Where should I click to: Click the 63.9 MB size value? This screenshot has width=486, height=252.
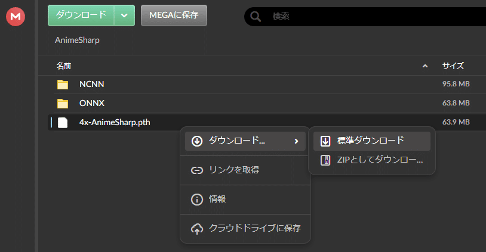[456, 122]
